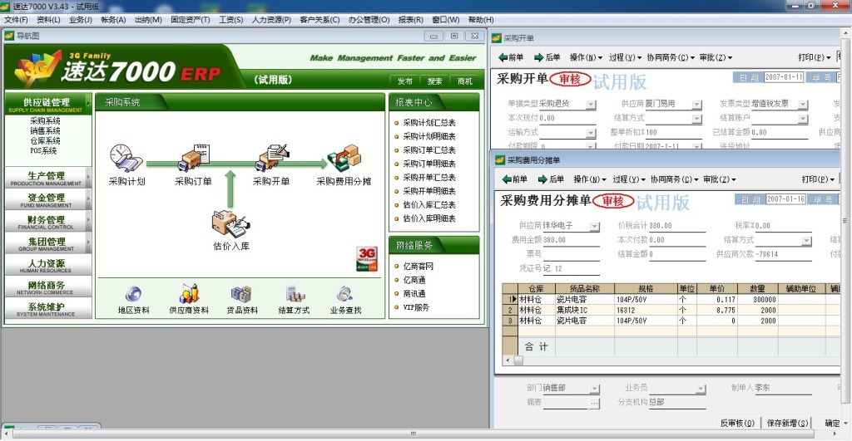Click the 采购开单 window title icon

tap(496, 38)
